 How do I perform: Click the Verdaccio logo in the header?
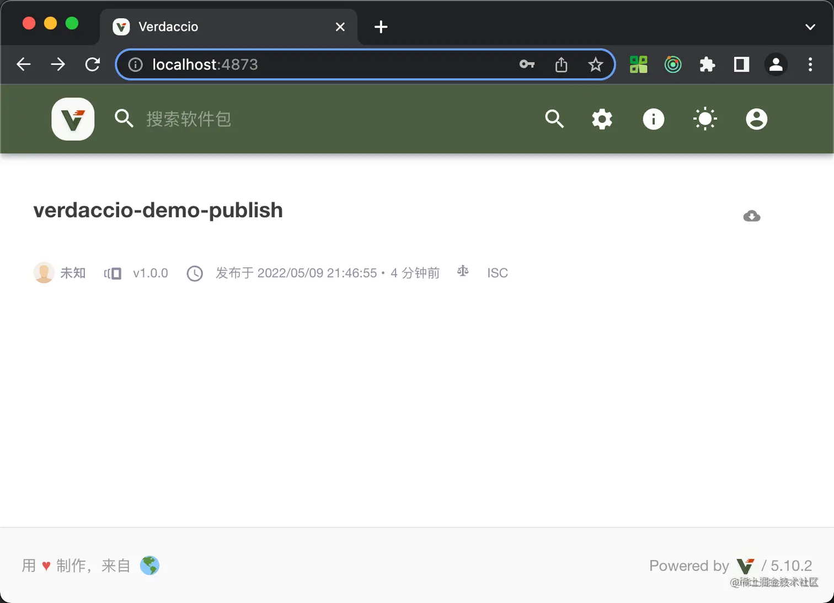pos(73,119)
